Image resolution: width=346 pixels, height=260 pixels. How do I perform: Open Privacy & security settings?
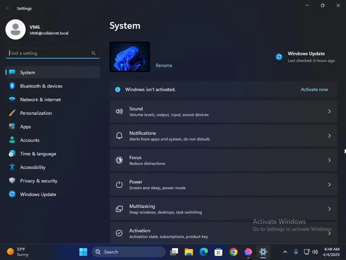pos(52,181)
